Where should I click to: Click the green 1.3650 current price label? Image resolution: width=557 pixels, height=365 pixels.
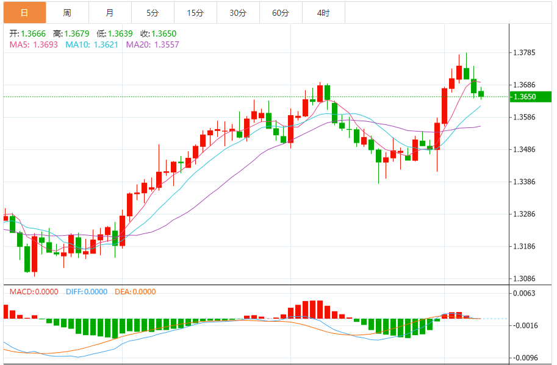pyautogui.click(x=530, y=96)
